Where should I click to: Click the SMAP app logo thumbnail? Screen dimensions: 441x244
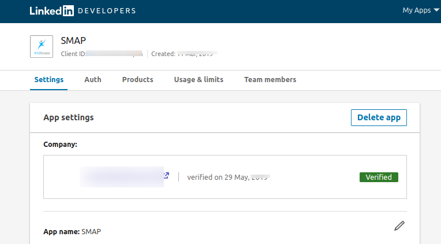pyautogui.click(x=42, y=46)
